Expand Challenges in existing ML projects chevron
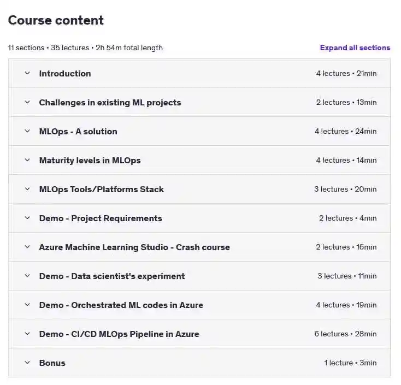The height and width of the screenshot is (385, 401). (27, 102)
